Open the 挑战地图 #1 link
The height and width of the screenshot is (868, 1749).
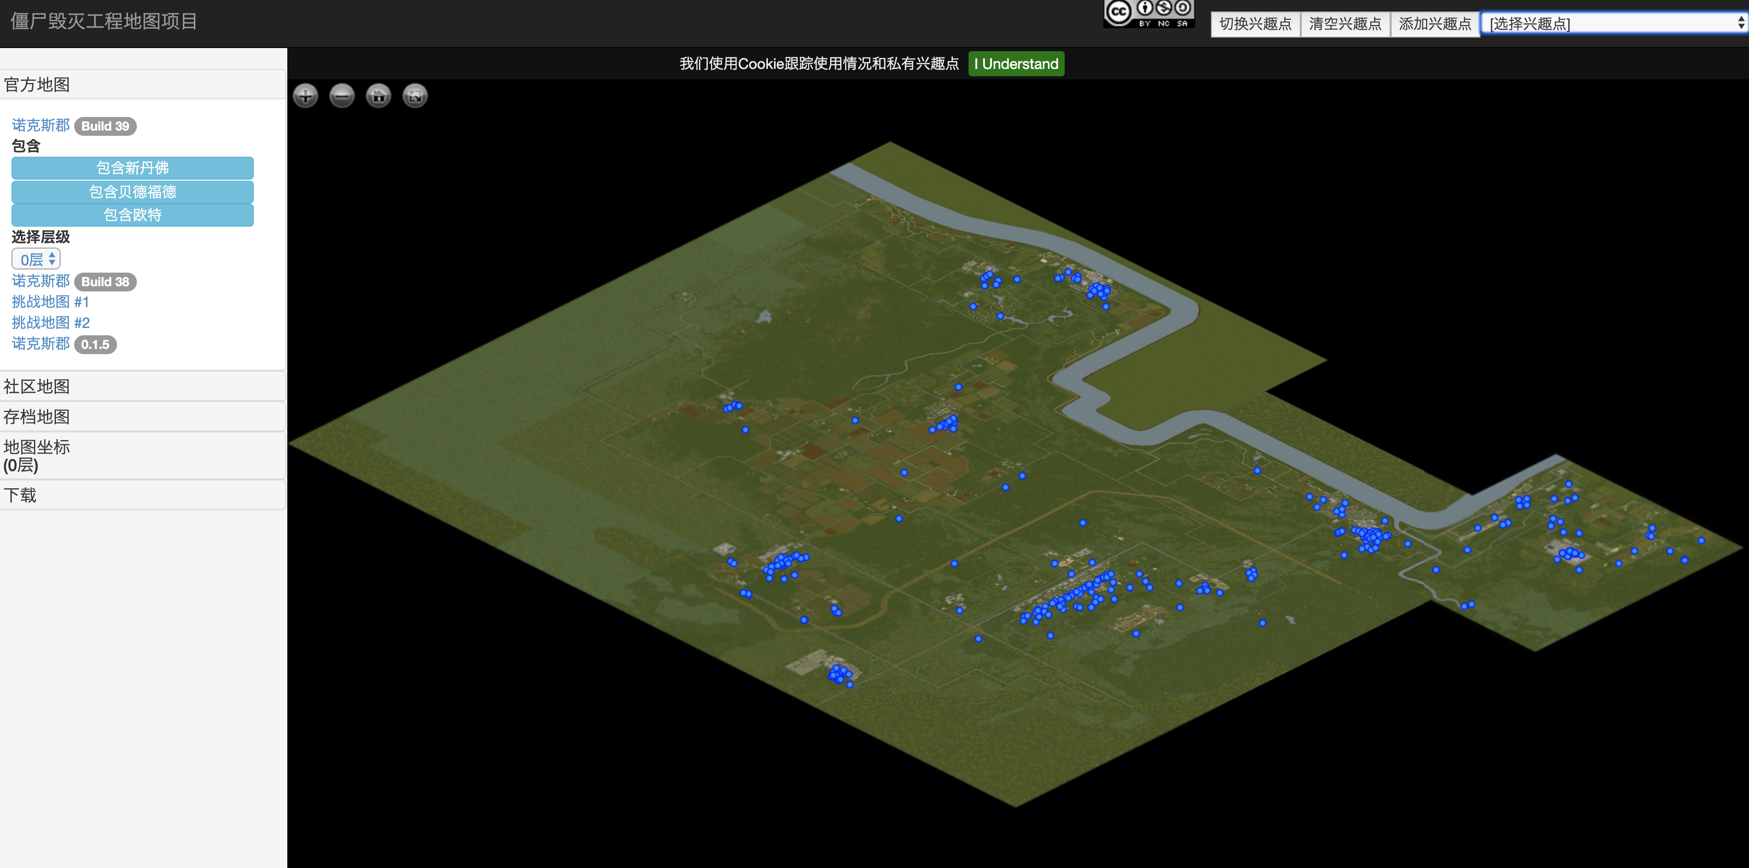[50, 302]
